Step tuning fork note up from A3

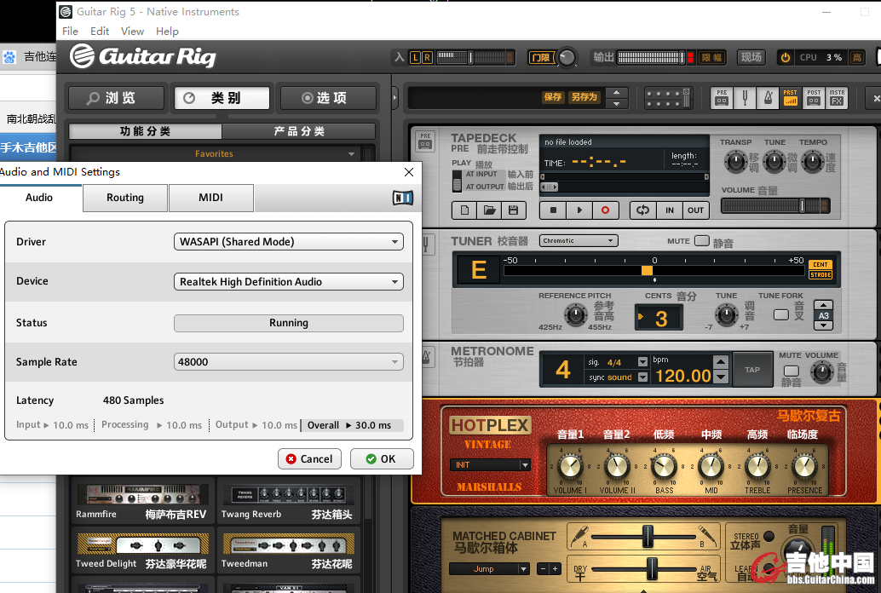(x=824, y=305)
